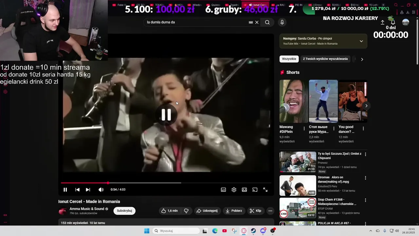Open the YouTube create upload icon
The image size is (419, 236).
pyautogui.click(x=382, y=22)
